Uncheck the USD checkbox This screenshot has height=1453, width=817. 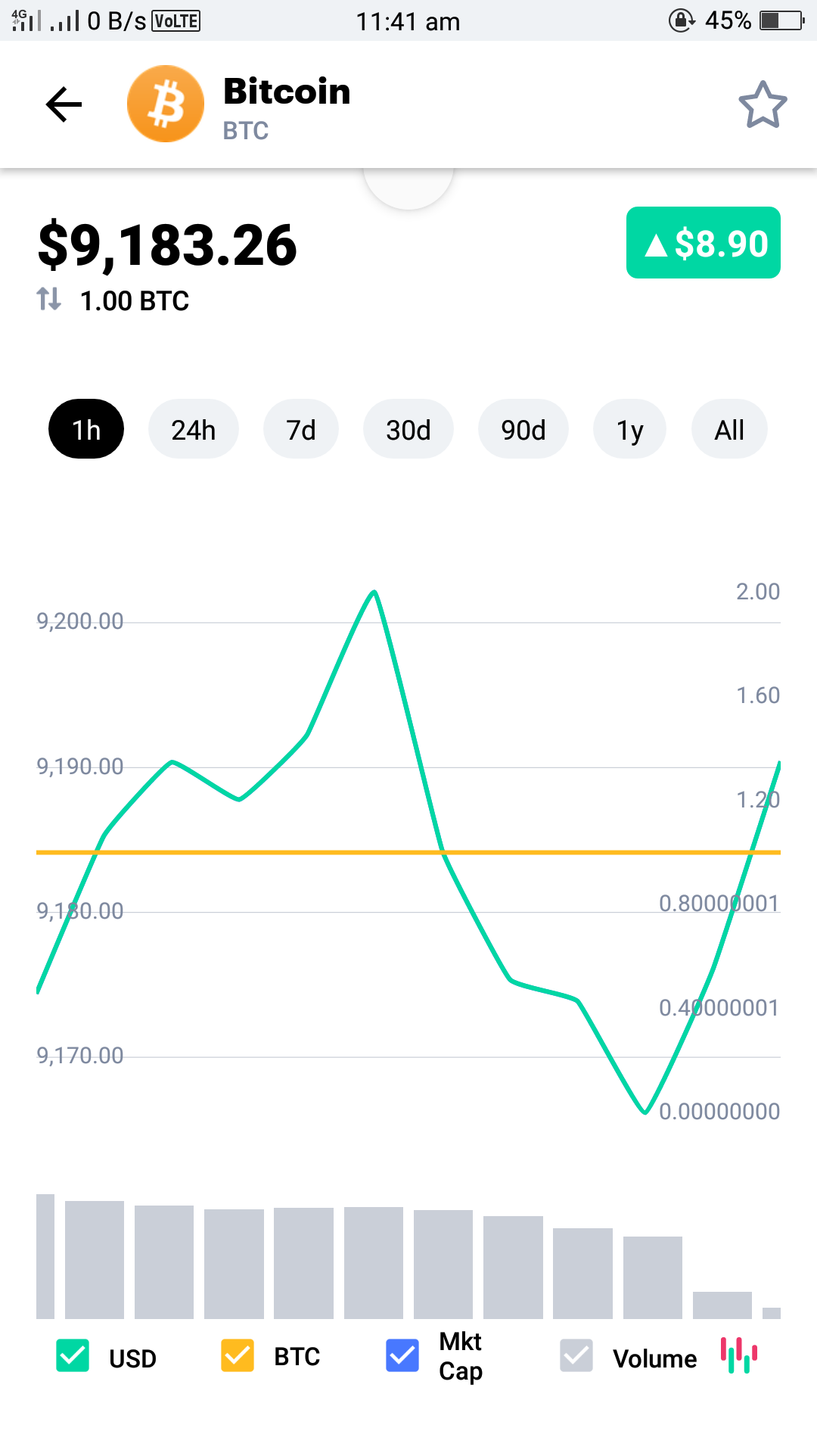tap(73, 1356)
